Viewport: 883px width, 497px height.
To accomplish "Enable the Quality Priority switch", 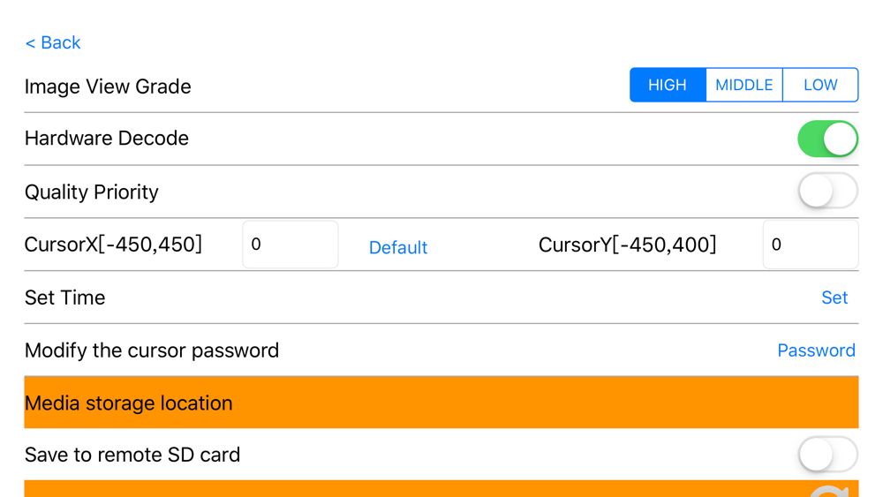I will 827,191.
